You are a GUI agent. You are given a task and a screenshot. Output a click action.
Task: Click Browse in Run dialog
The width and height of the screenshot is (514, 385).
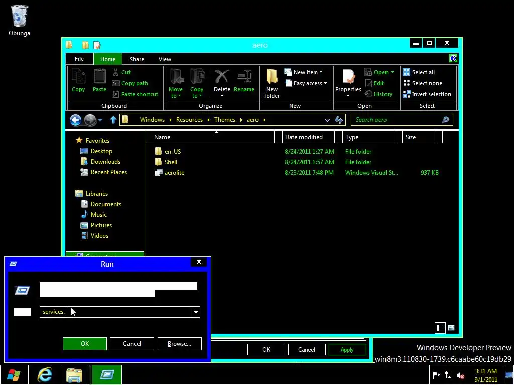tap(179, 344)
